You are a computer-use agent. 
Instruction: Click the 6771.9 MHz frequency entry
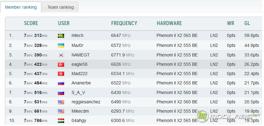[122, 55]
